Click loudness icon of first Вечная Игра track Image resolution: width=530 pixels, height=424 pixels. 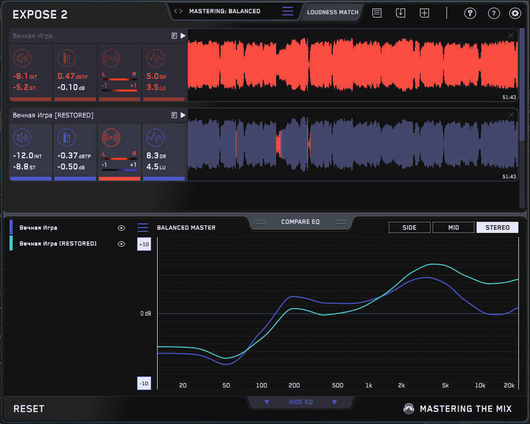pyautogui.click(x=22, y=58)
